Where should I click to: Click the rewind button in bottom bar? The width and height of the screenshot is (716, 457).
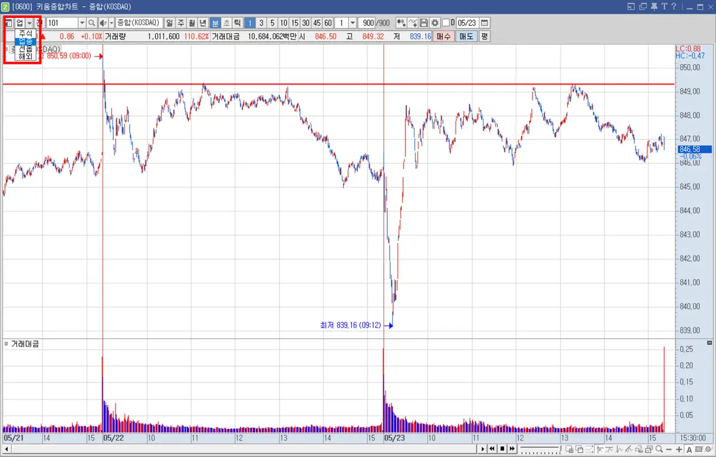tap(492, 449)
